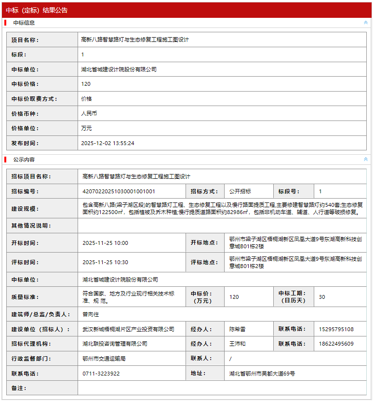The width and height of the screenshot is (374, 402).
Task: Click the supervisor phone 0711-3223922
Action: pyautogui.click(x=101, y=374)
